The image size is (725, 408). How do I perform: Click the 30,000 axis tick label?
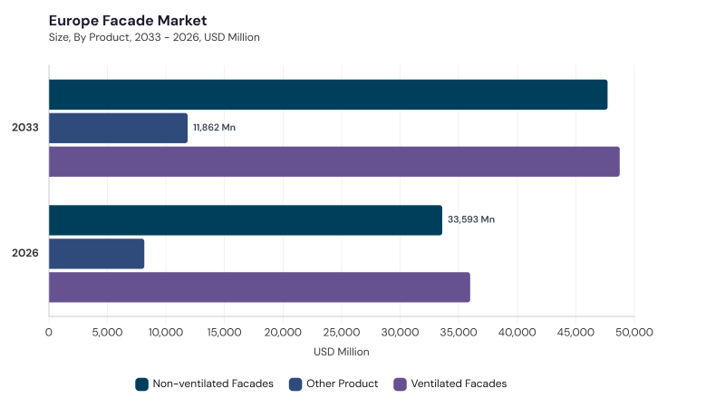tap(400, 333)
